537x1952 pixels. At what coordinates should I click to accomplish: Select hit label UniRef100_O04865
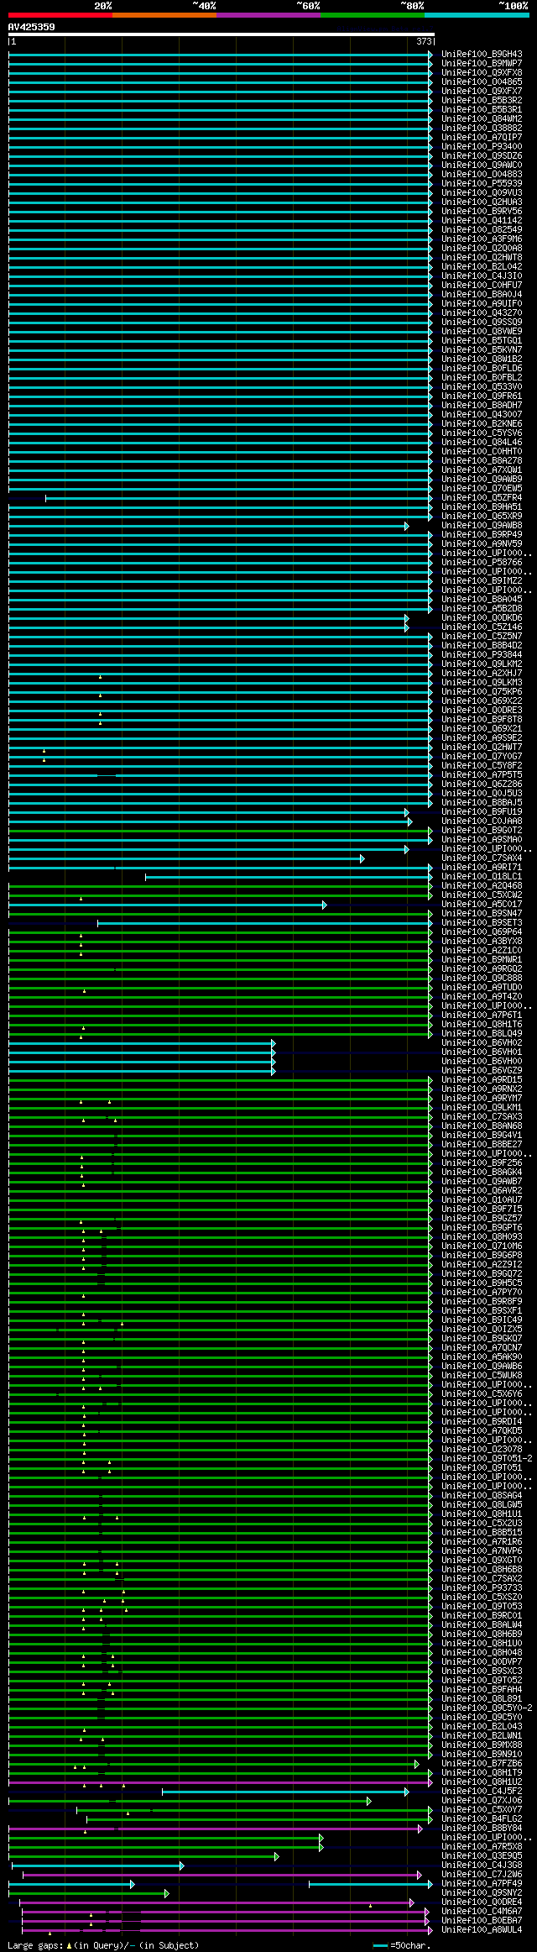pyautogui.click(x=482, y=82)
